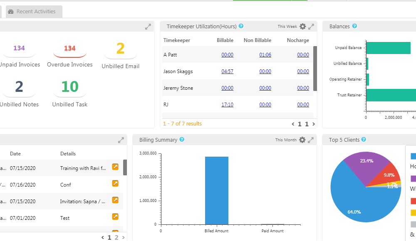Open Jason Skaggs billable hours 04:57
The height and width of the screenshot is (241, 416).
[x=227, y=71]
